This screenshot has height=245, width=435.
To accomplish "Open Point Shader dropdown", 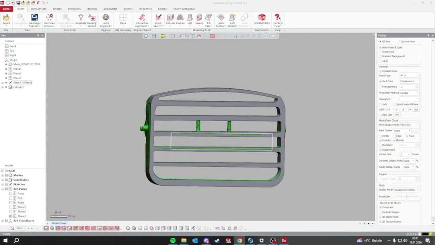I will (402, 131).
